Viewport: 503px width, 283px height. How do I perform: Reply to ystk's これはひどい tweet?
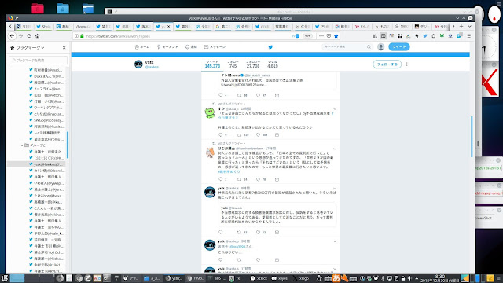click(220, 259)
